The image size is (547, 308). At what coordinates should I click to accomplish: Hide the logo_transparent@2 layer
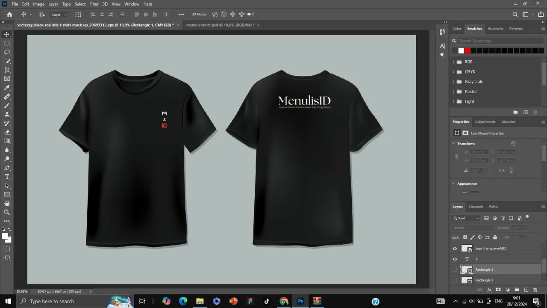[455, 249]
